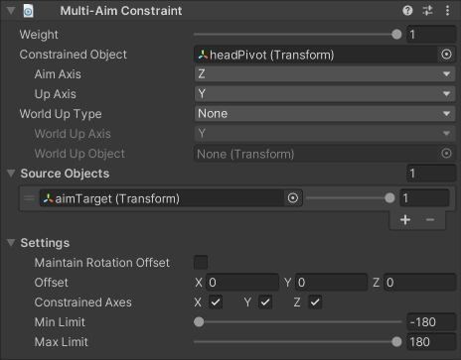Click the aimTarget weight value field
Viewport: 461px width, 360px height.
point(424,198)
